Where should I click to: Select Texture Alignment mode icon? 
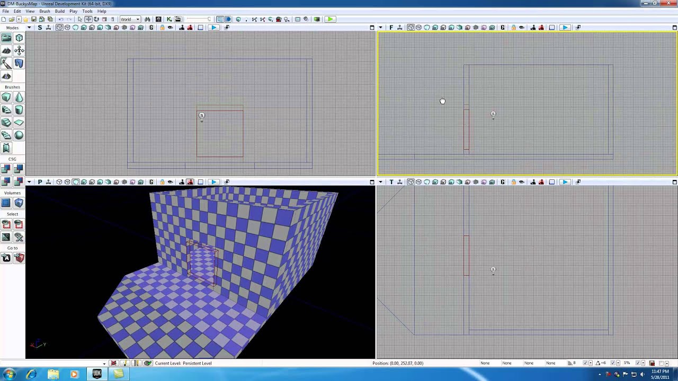19,50
